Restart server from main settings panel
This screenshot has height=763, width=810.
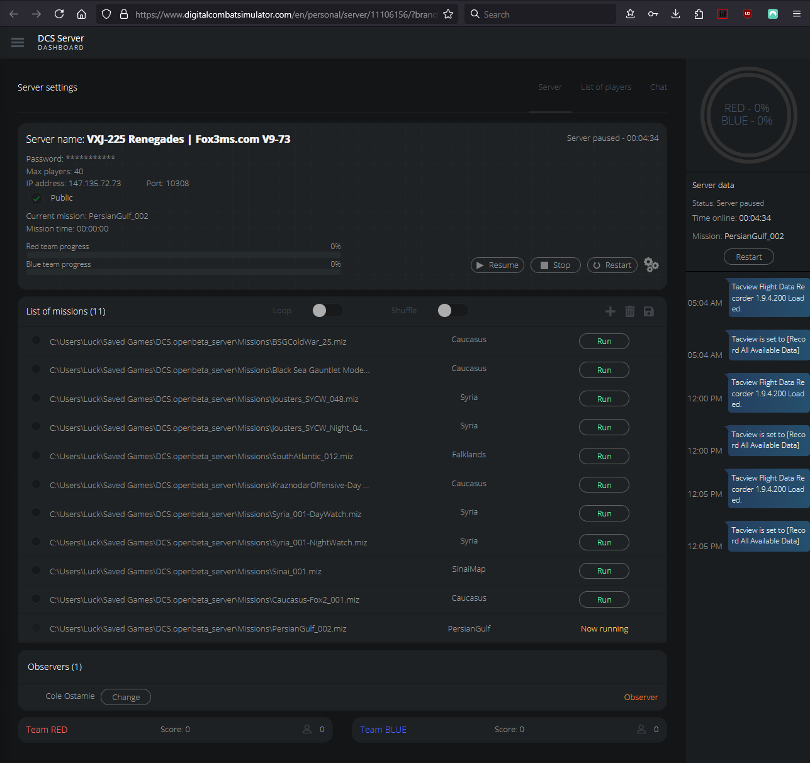pyautogui.click(x=612, y=265)
